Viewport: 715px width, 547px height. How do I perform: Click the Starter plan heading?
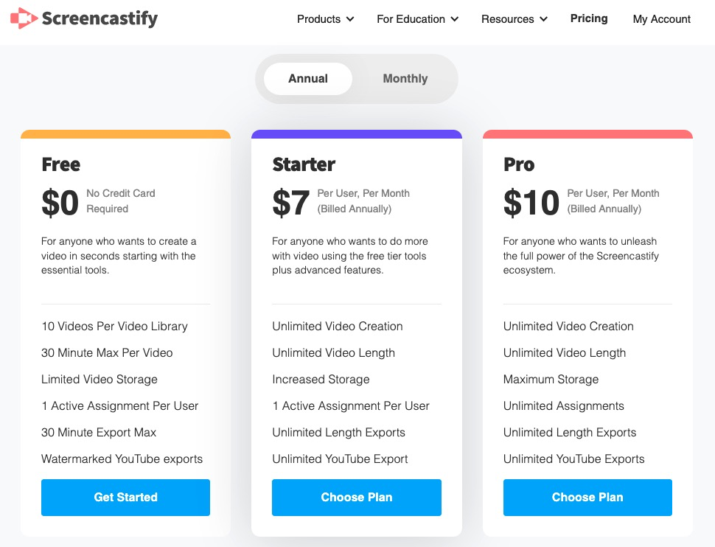304,164
